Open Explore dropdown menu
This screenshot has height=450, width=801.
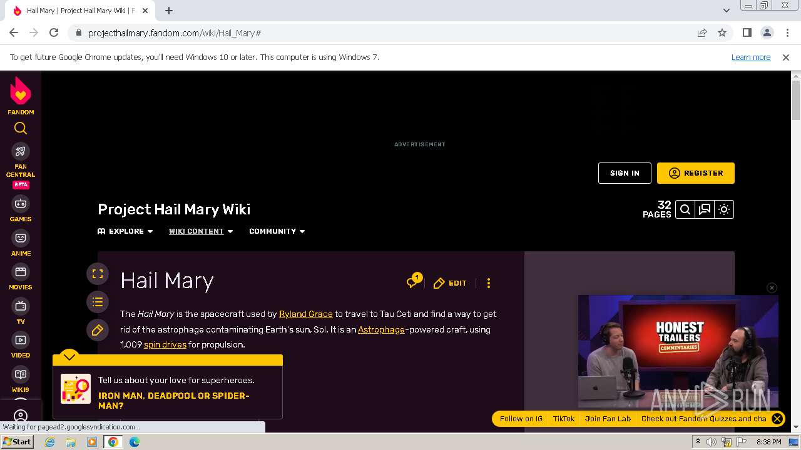[125, 231]
